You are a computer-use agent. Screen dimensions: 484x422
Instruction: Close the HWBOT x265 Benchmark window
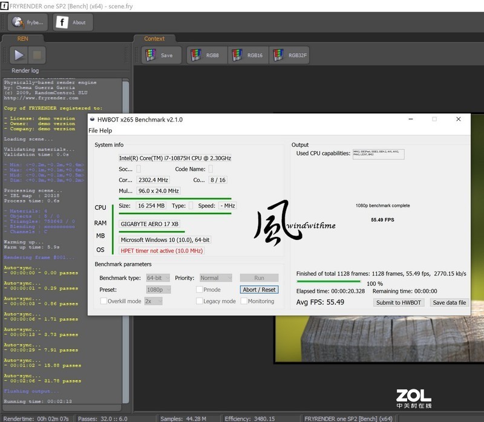click(459, 119)
